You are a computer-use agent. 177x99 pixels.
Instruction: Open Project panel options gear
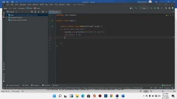(x=43, y=12)
